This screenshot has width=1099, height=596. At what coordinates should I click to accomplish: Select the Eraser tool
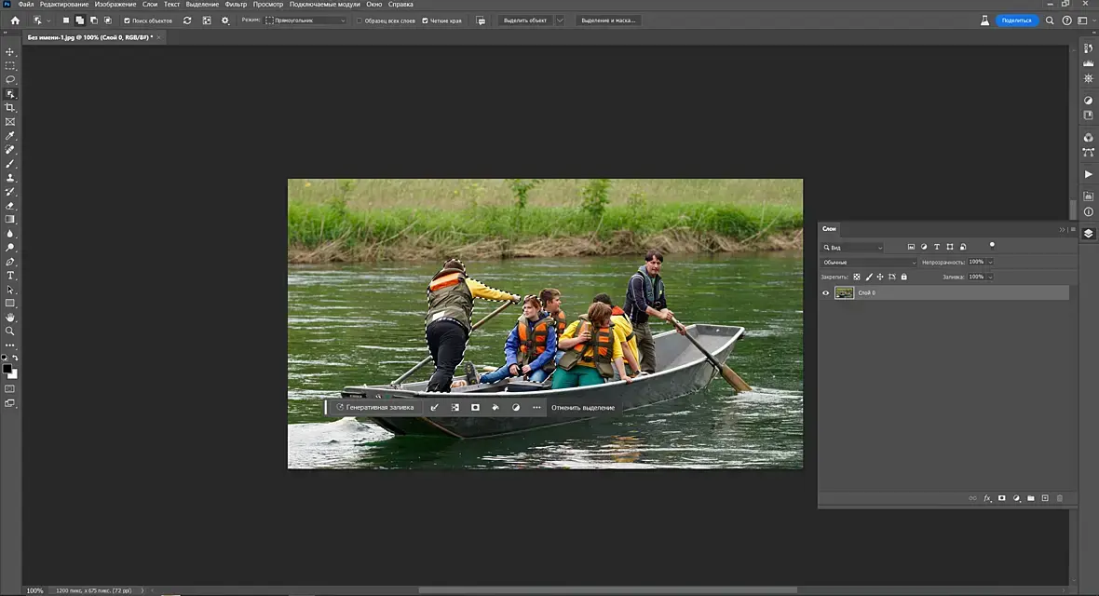click(10, 206)
